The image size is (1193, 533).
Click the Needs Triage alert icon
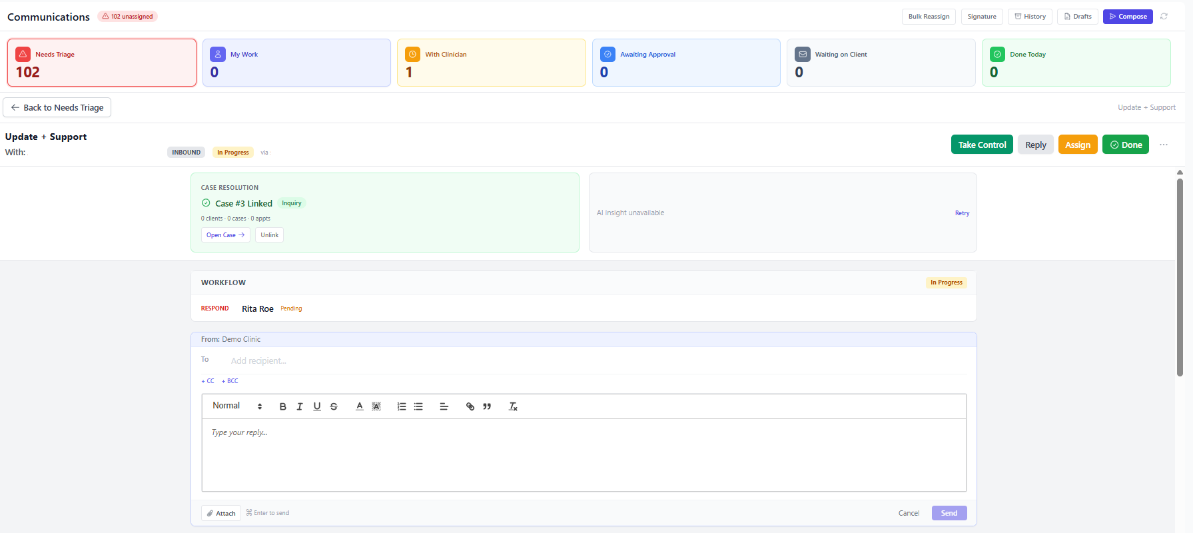pos(23,54)
